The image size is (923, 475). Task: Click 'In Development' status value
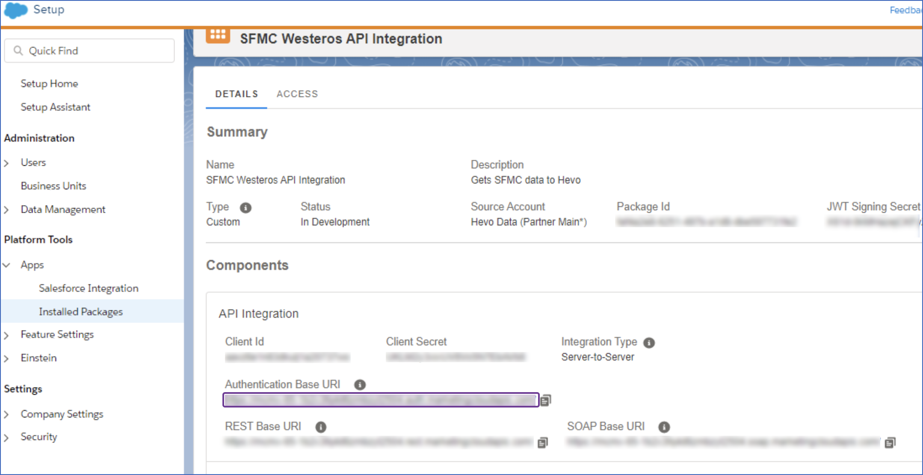click(335, 222)
